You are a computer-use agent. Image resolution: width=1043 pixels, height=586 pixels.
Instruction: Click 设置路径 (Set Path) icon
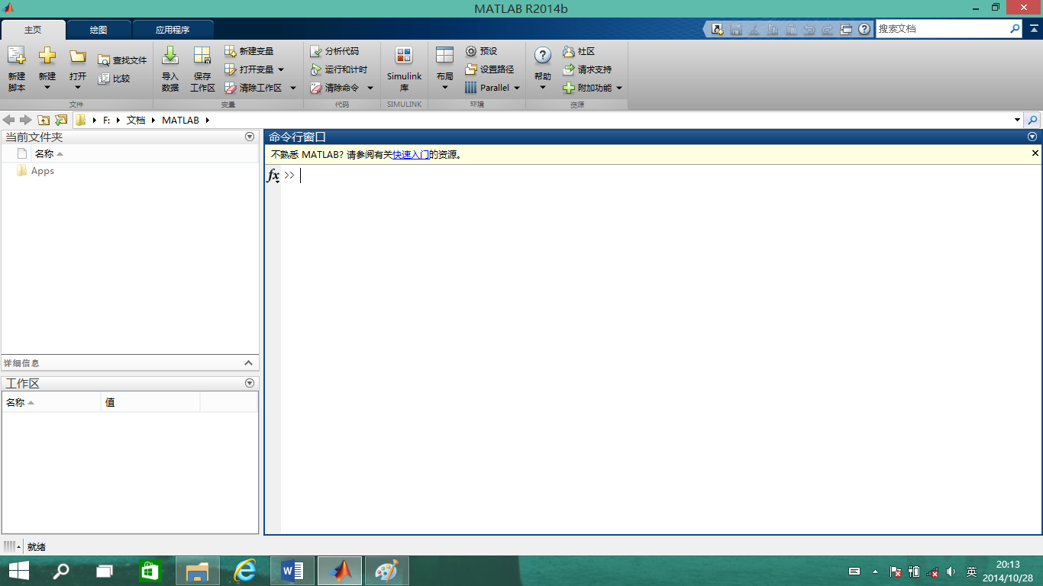[471, 69]
